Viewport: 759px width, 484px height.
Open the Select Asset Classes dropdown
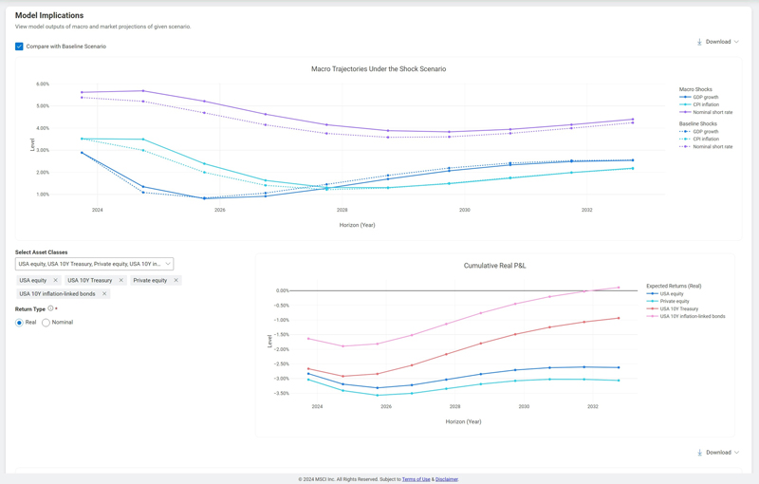94,264
